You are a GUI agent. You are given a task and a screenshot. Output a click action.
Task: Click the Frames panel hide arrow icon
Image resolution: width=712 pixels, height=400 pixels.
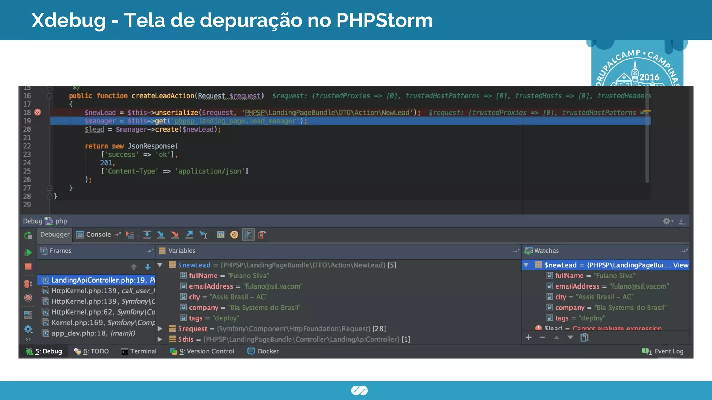point(150,251)
